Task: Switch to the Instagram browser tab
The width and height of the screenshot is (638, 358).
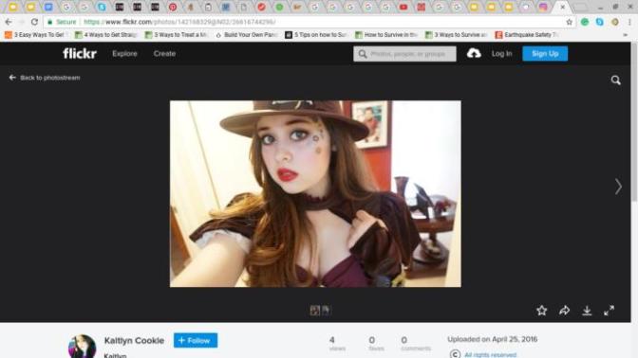Action: pos(543,7)
